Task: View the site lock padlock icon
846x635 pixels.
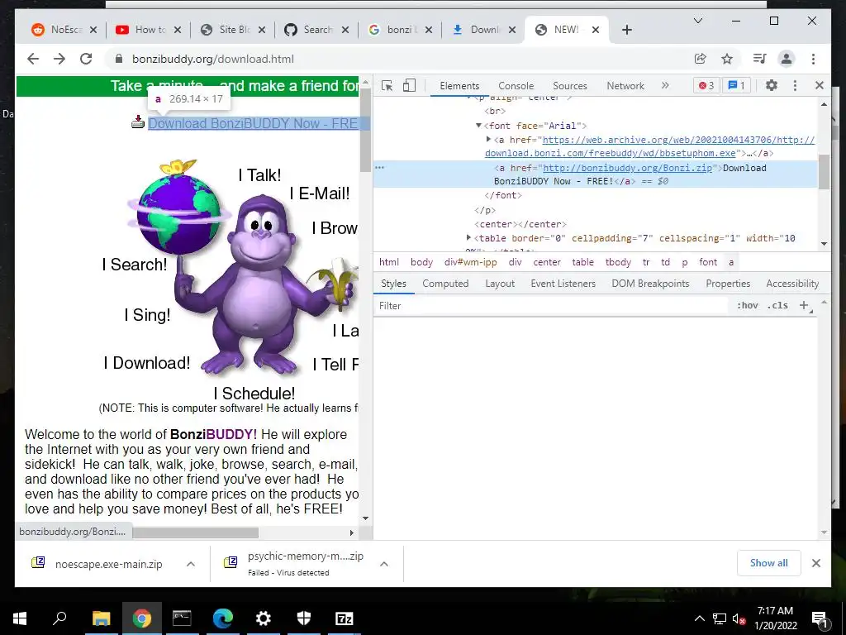Action: point(119,59)
